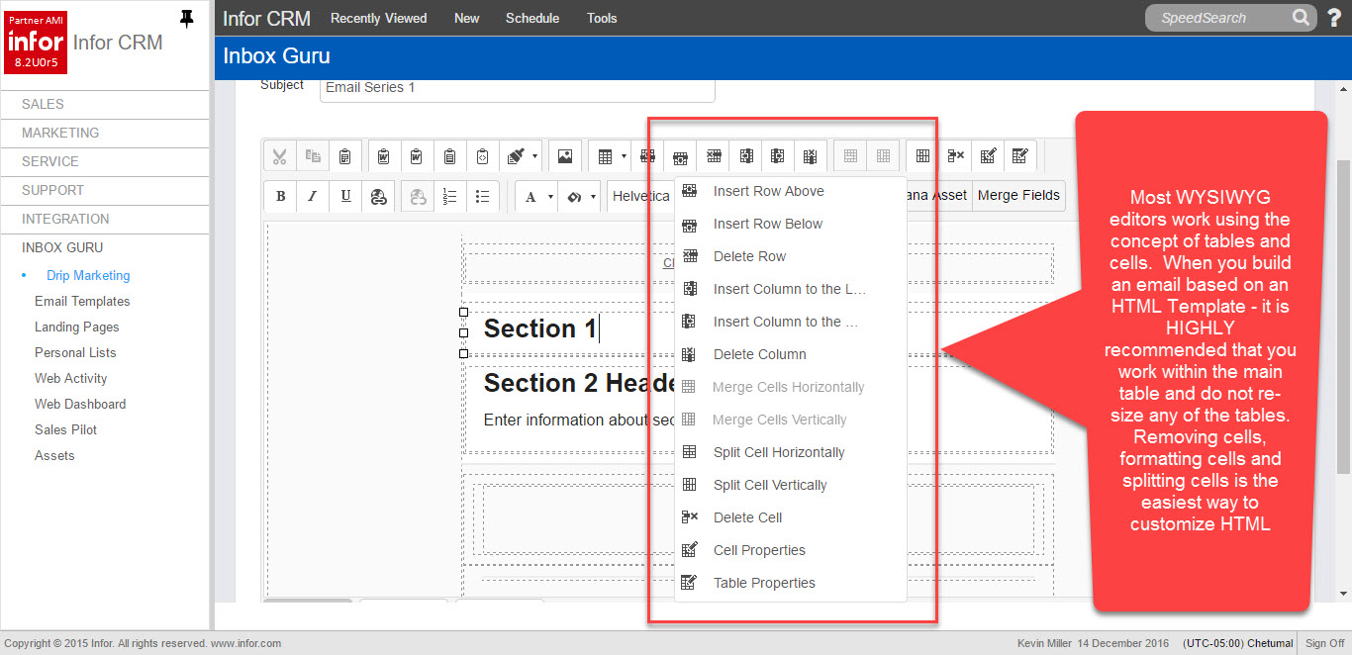Click the font color A swatch

531,196
